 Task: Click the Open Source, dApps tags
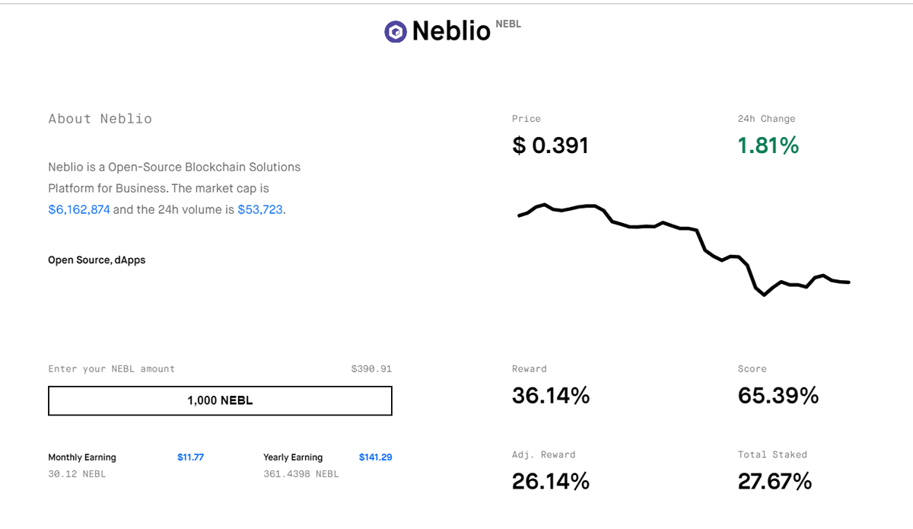click(x=97, y=260)
